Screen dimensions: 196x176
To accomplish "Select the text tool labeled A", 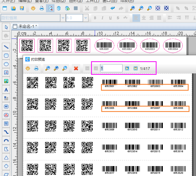I will (x=6, y=90).
